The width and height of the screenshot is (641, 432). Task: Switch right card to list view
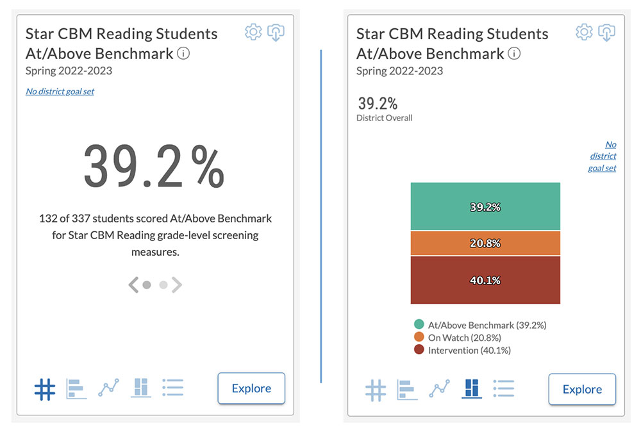click(504, 389)
